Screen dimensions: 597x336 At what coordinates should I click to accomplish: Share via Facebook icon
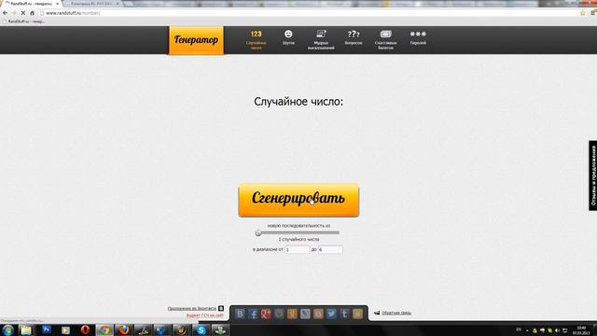(253, 314)
